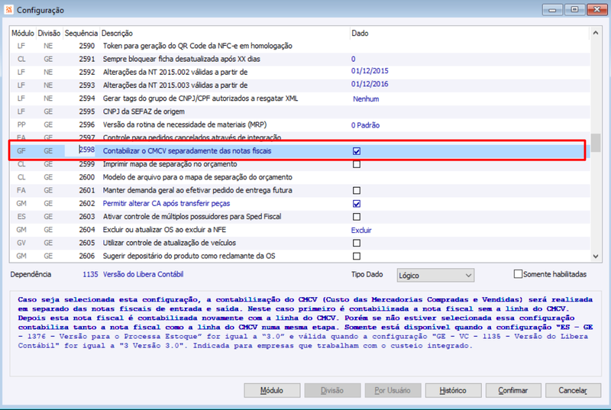Open the Tipo Dado Lógico dropdown

tap(435, 276)
